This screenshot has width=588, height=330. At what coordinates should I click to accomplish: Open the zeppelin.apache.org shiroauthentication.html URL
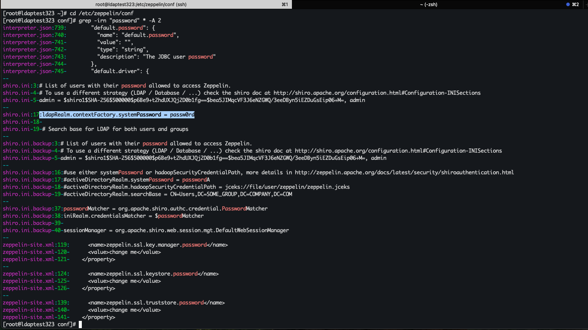click(404, 172)
